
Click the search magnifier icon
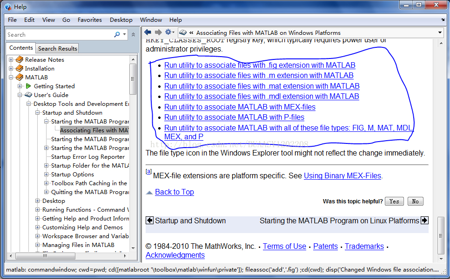117,35
